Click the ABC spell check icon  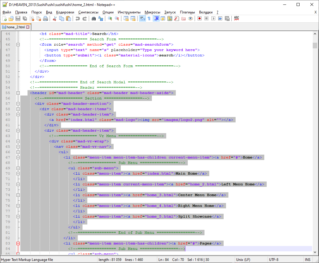[236, 19]
